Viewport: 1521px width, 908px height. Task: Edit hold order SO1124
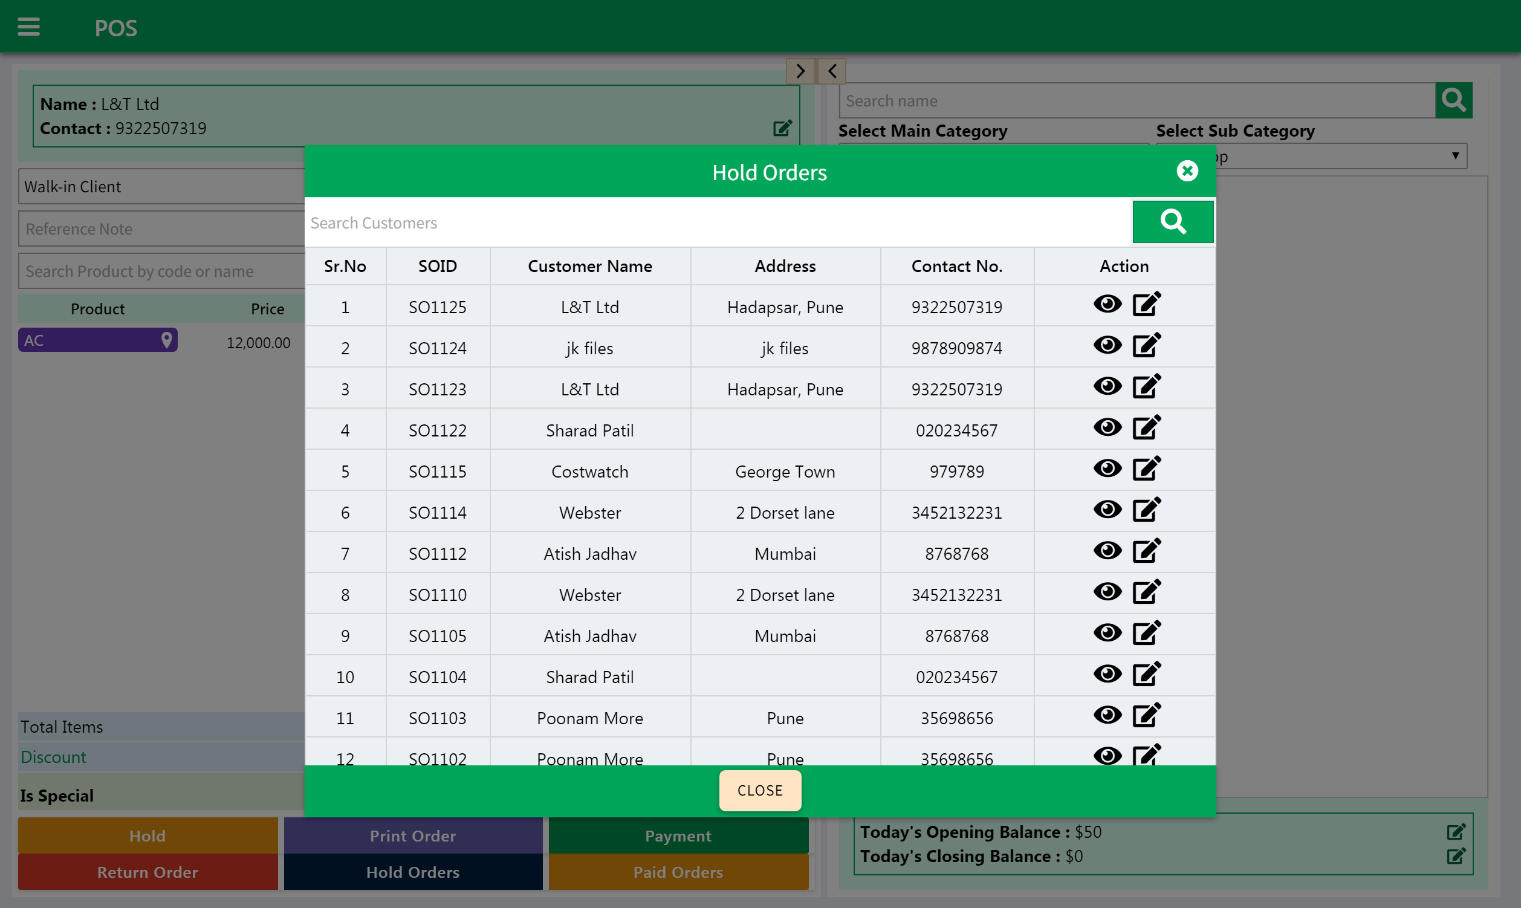(x=1146, y=345)
